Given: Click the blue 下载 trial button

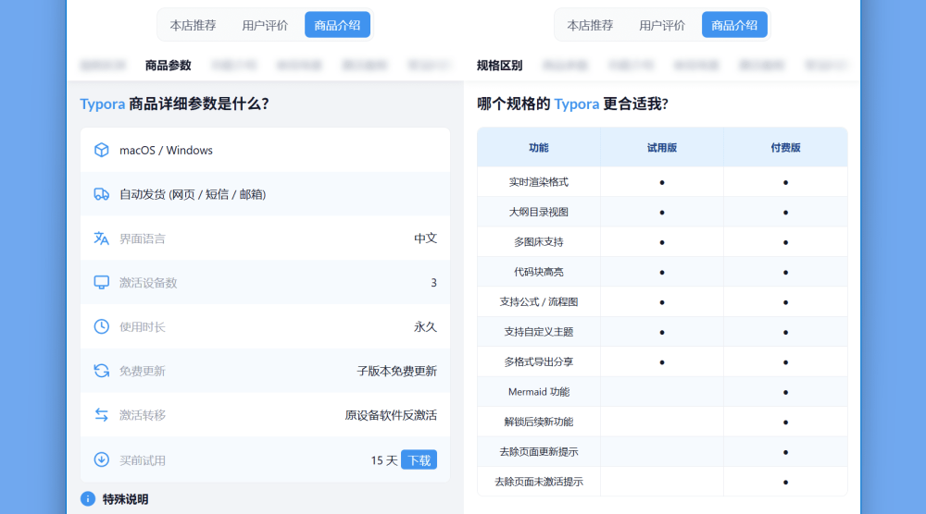Looking at the screenshot, I should pos(419,459).
